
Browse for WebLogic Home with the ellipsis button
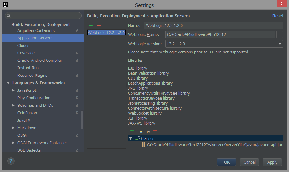280,34
